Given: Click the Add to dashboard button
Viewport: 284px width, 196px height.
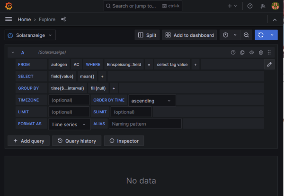Looking at the screenshot, I should click(190, 35).
